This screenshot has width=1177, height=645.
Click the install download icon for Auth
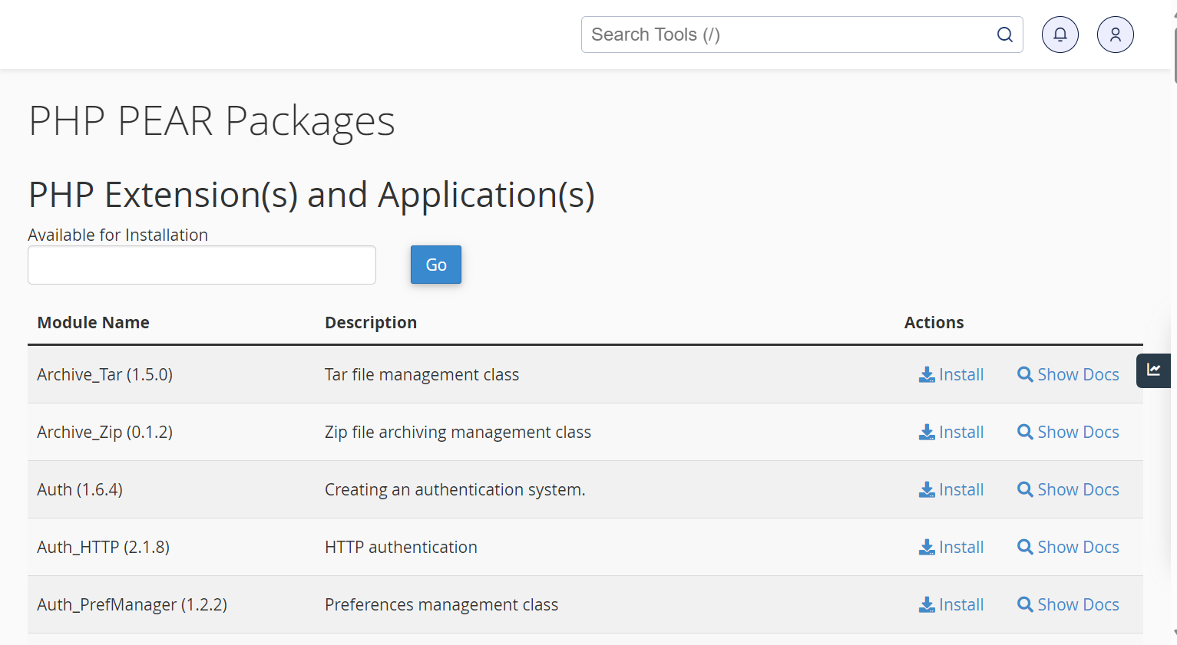click(926, 489)
